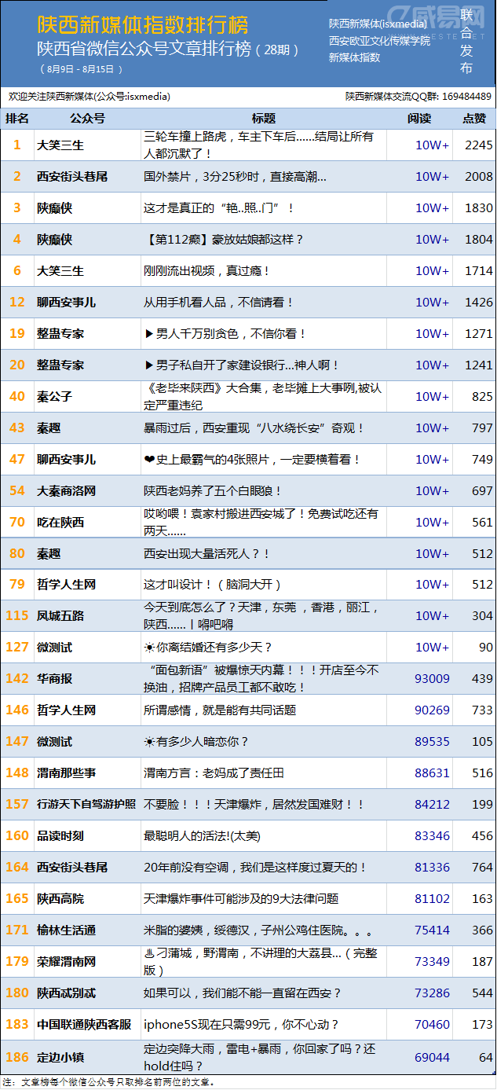Open the "iphone5S现在只需99元" article
This screenshot has width=497, height=1090.
coord(241,1025)
